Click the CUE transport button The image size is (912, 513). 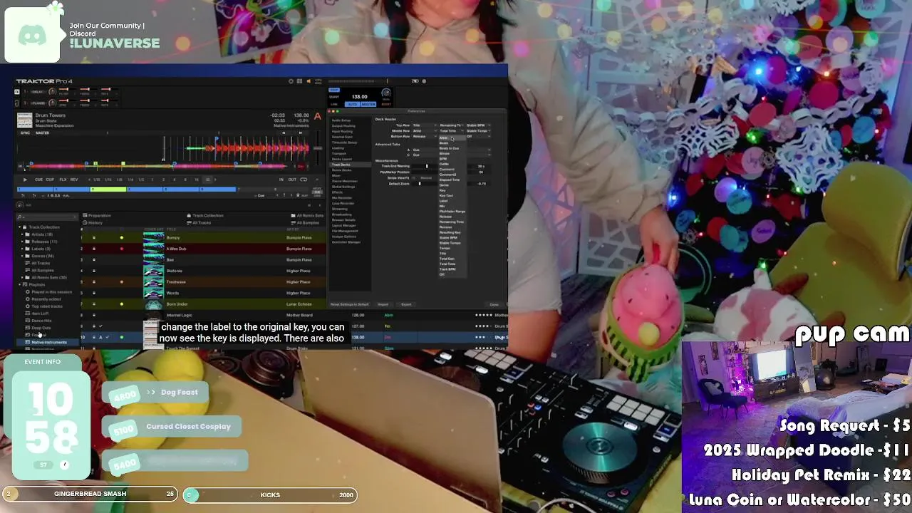pos(39,180)
